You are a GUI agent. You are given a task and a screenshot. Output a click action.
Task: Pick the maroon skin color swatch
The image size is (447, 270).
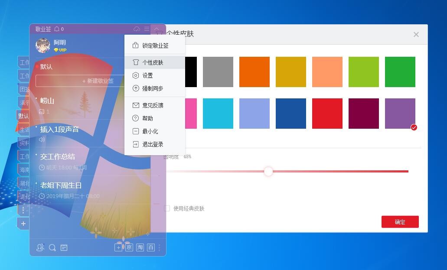(x=364, y=114)
